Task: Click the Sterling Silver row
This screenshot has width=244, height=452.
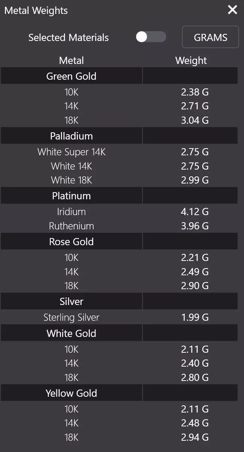Action: (71, 317)
